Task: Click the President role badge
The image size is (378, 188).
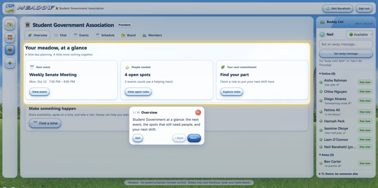Action: click(x=124, y=25)
